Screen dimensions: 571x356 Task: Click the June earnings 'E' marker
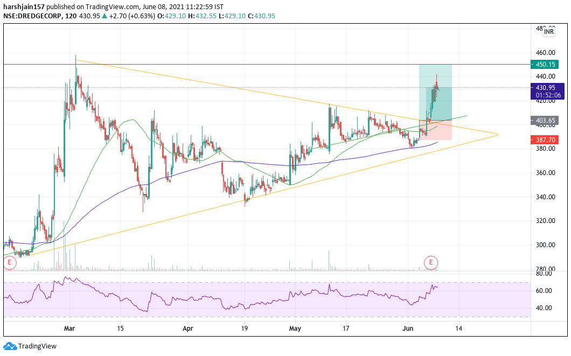[431, 262]
